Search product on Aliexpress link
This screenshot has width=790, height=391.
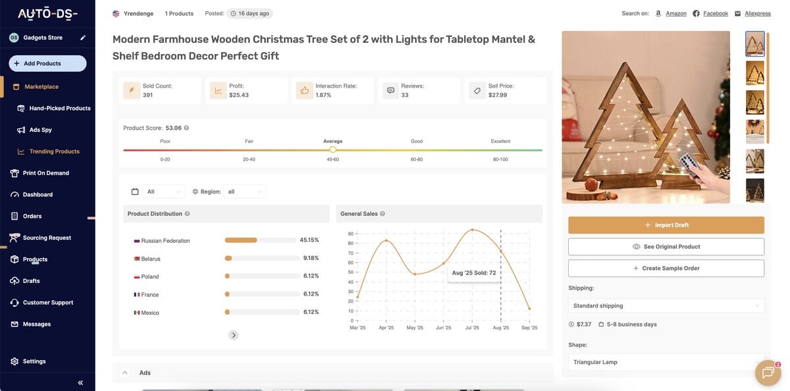(x=757, y=13)
